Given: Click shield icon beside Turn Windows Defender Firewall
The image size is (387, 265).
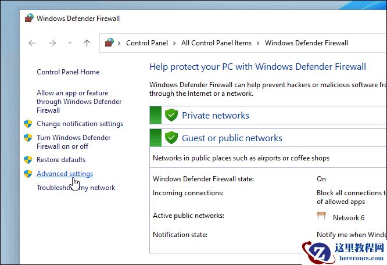Looking at the screenshot, I should (x=28, y=138).
